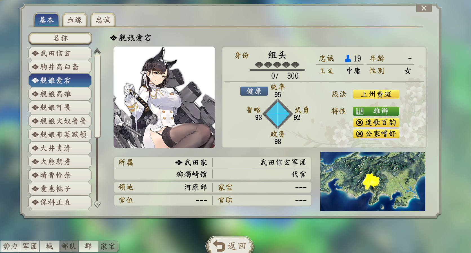The height and width of the screenshot is (253, 471).
Task: Click the 武田信玄军团 affiliation text
Action: click(283, 162)
